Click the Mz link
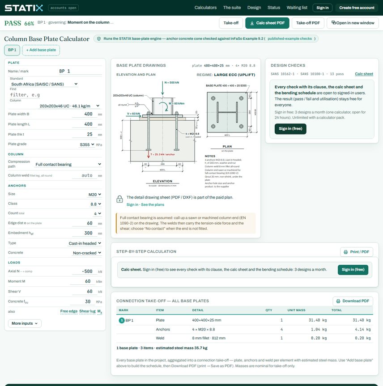This screenshot has height=386, width=383. (99, 311)
